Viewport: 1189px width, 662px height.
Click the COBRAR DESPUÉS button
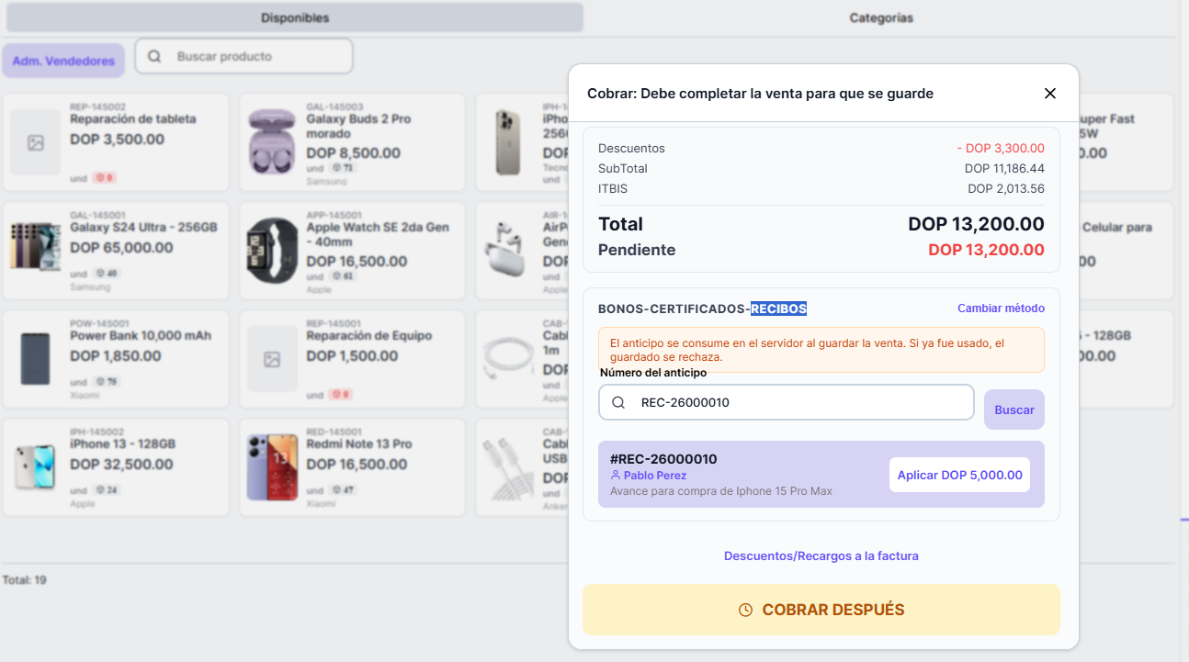point(821,610)
